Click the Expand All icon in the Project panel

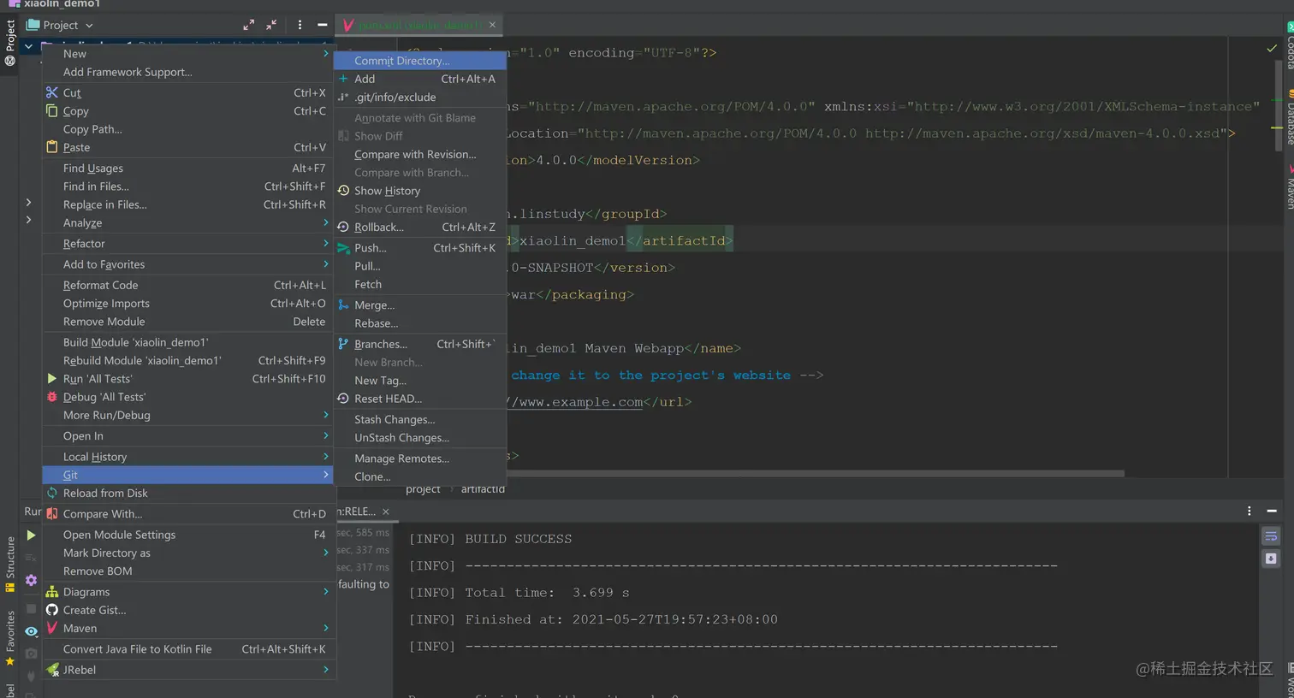tap(248, 25)
